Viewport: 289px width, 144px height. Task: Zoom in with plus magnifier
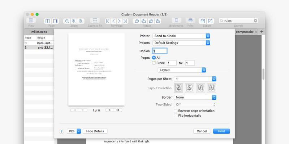(x=74, y=21)
